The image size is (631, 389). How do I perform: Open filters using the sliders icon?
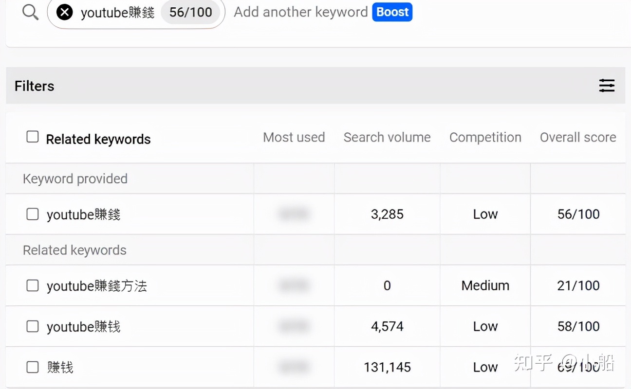point(607,86)
